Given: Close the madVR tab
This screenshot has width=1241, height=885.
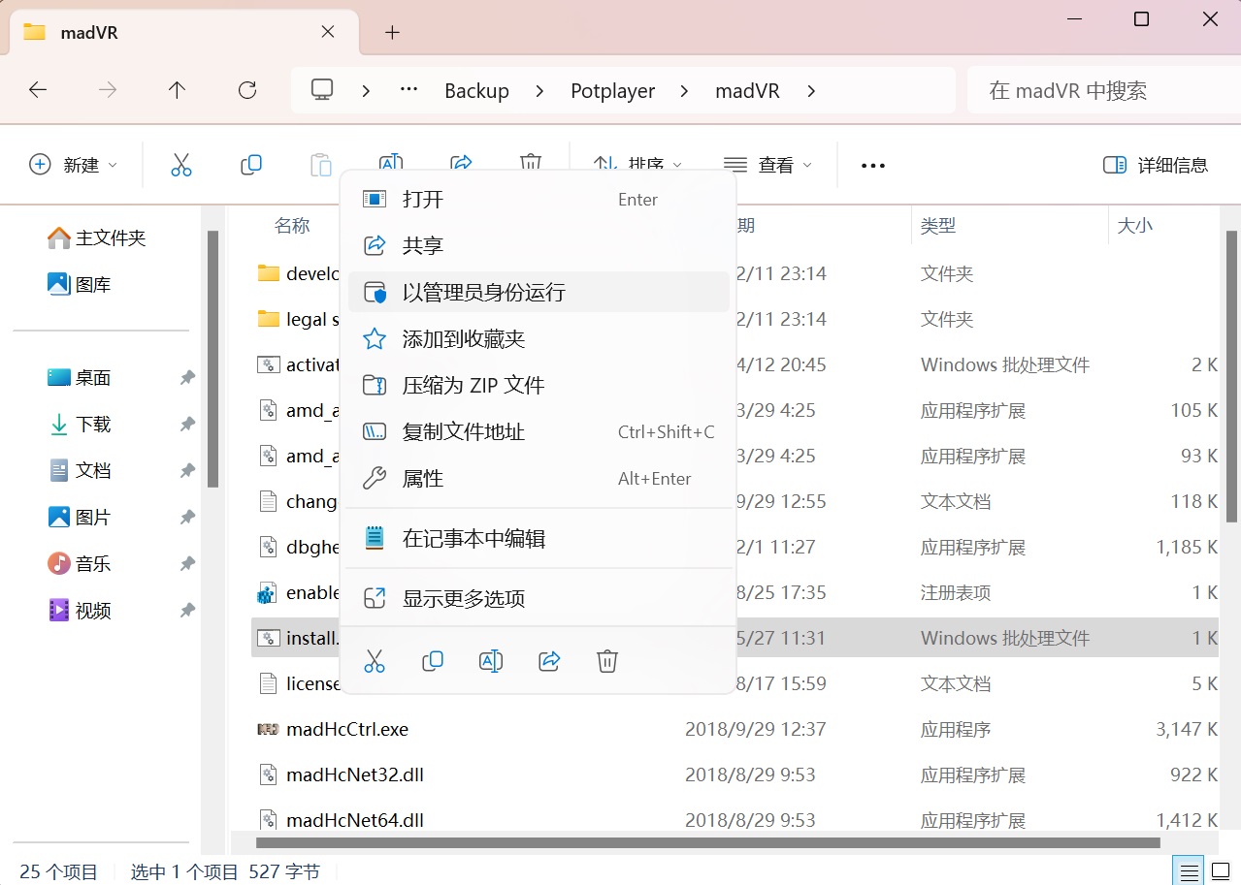Looking at the screenshot, I should pos(328,32).
